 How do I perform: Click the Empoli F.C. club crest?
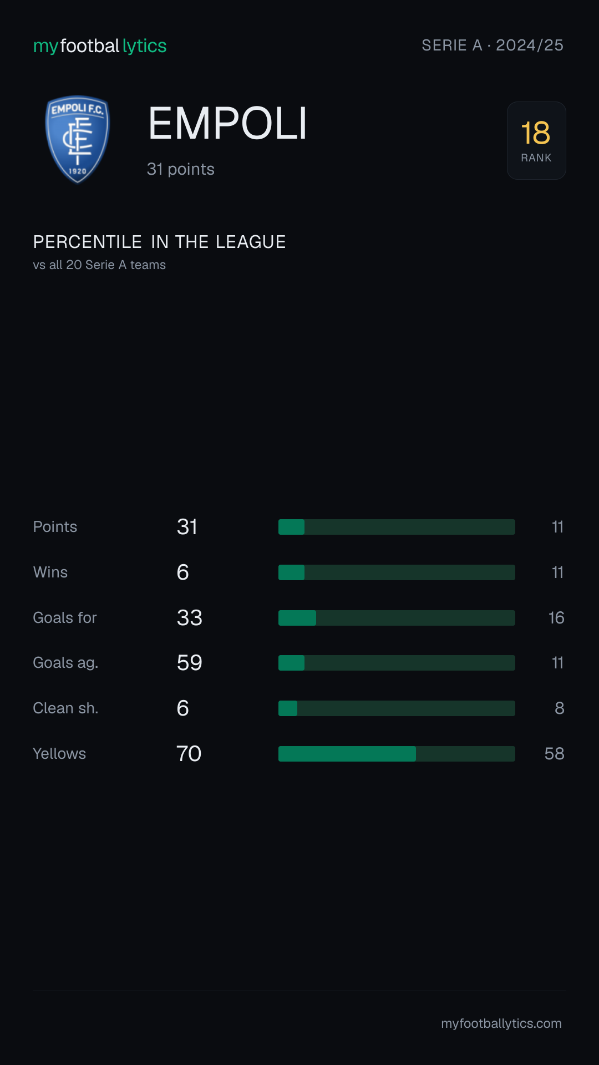(x=78, y=140)
